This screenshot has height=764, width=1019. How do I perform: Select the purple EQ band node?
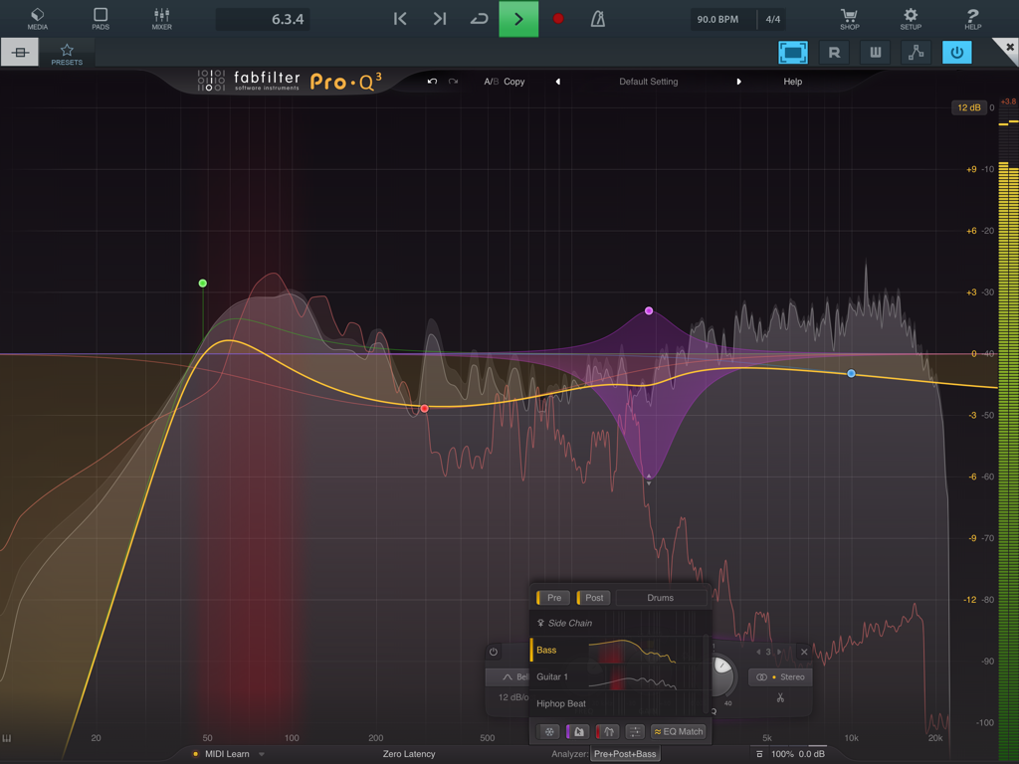[648, 310]
